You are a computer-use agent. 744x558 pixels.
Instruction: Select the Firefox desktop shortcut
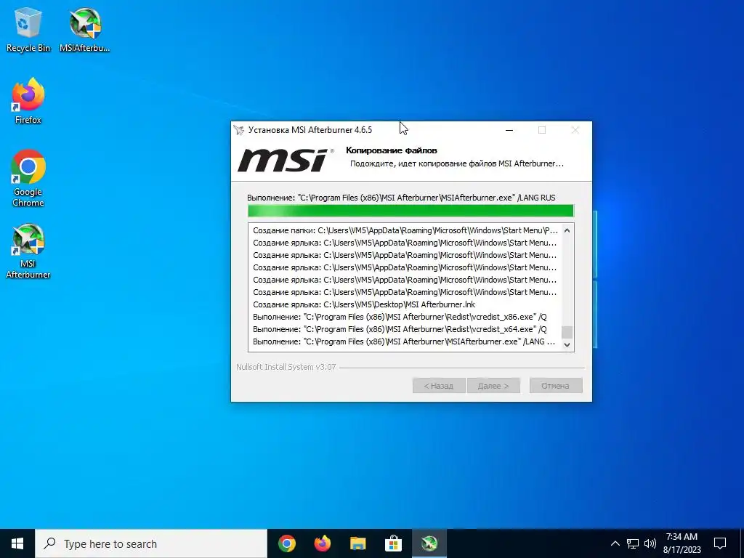tap(28, 101)
